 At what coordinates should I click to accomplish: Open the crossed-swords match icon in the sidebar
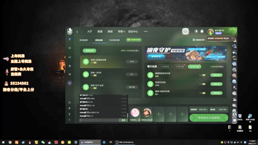pyautogui.click(x=70, y=57)
